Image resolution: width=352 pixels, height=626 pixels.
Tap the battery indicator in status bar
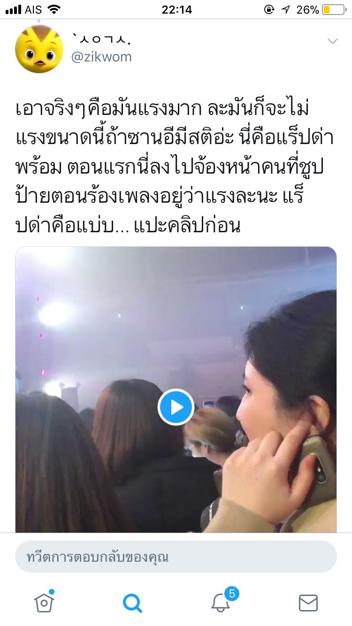click(x=333, y=9)
